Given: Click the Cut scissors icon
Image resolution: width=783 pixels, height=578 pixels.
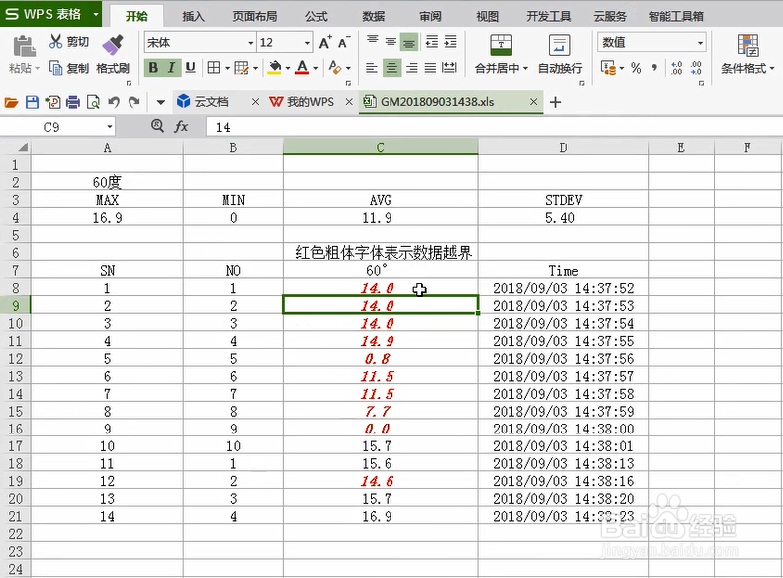Looking at the screenshot, I should (x=55, y=41).
